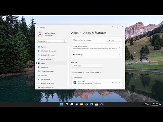This screenshot has width=163, height=122.
Task: Click the Settings gear on the taskbar
Action: tap(102, 104)
